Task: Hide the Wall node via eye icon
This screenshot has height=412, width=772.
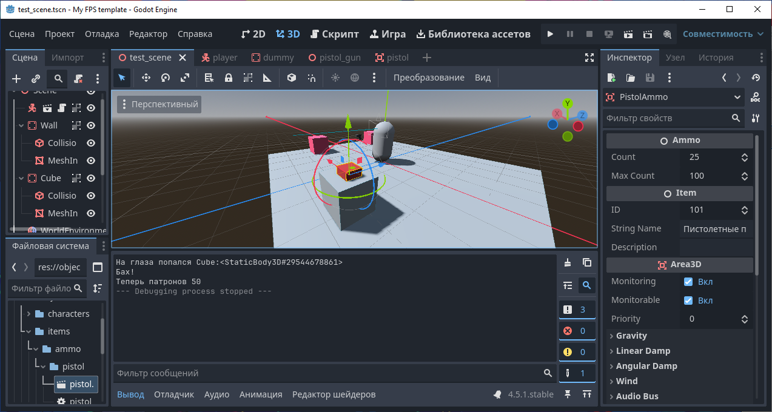Action: coord(91,125)
